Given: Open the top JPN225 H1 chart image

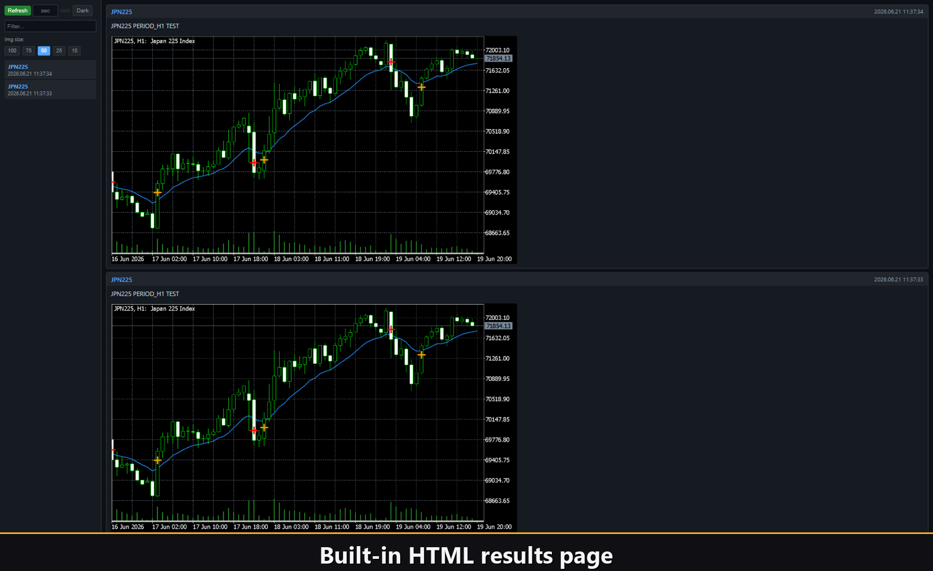Looking at the screenshot, I should tap(314, 150).
